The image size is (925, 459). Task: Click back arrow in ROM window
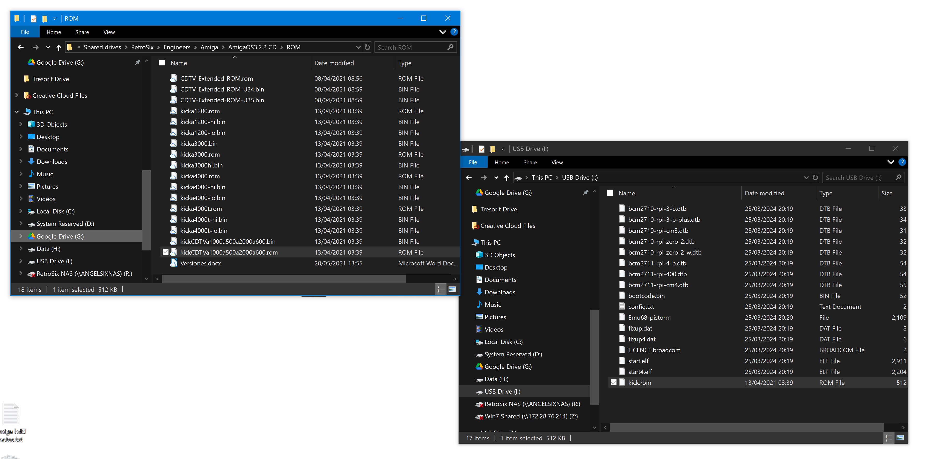(x=20, y=47)
